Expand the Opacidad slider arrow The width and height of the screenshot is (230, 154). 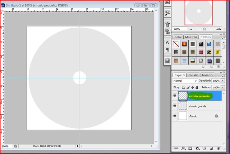tap(223, 81)
